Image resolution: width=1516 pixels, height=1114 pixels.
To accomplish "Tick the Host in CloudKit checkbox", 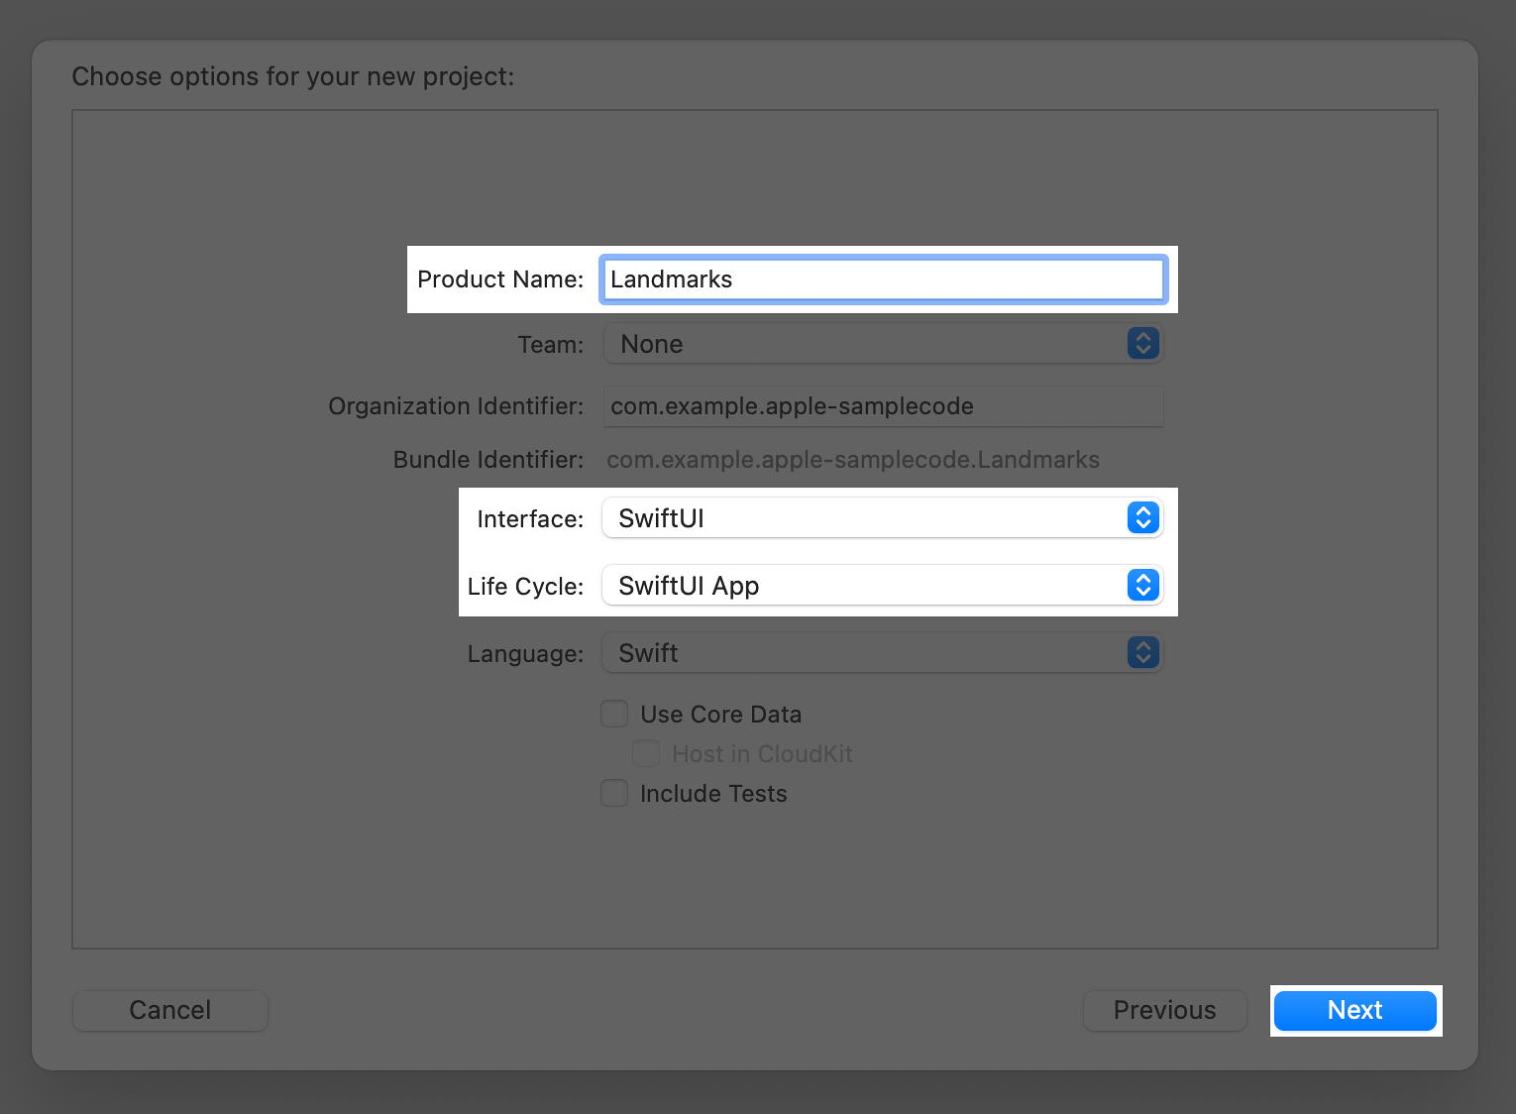I will [x=646, y=753].
